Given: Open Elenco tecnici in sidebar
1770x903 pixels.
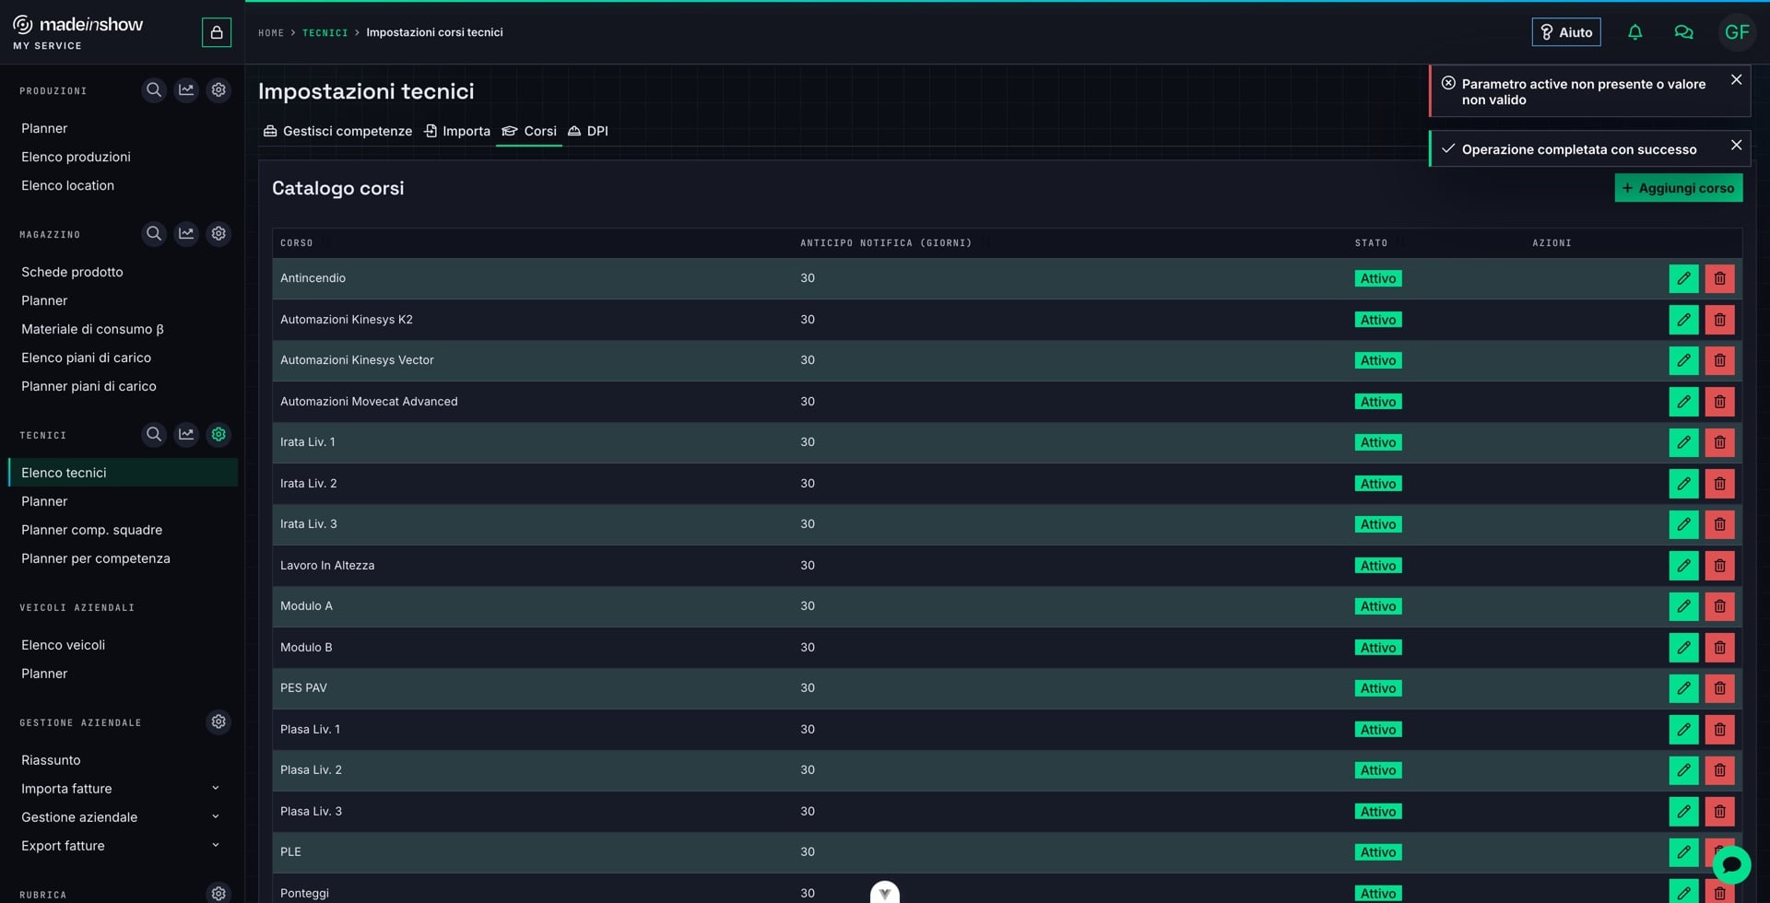Looking at the screenshot, I should coord(123,473).
